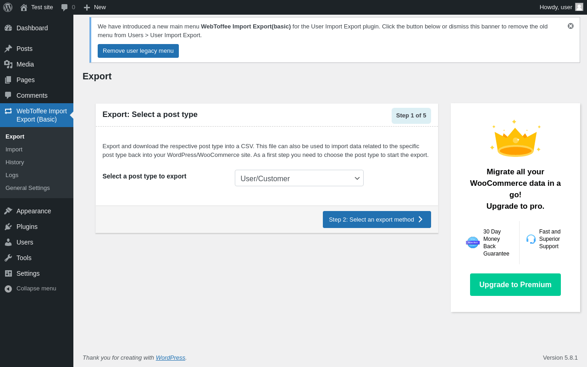The image size is (587, 367).
Task: Open General Settings submenu item
Action: click(x=28, y=188)
